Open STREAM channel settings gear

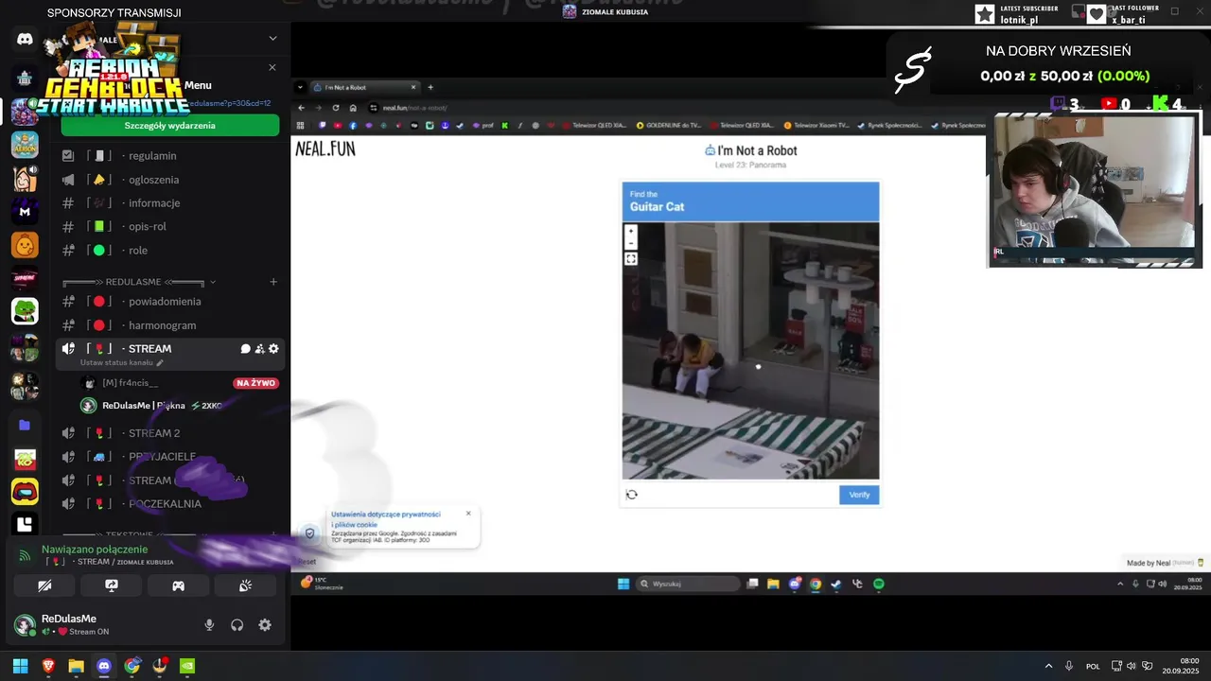273,349
